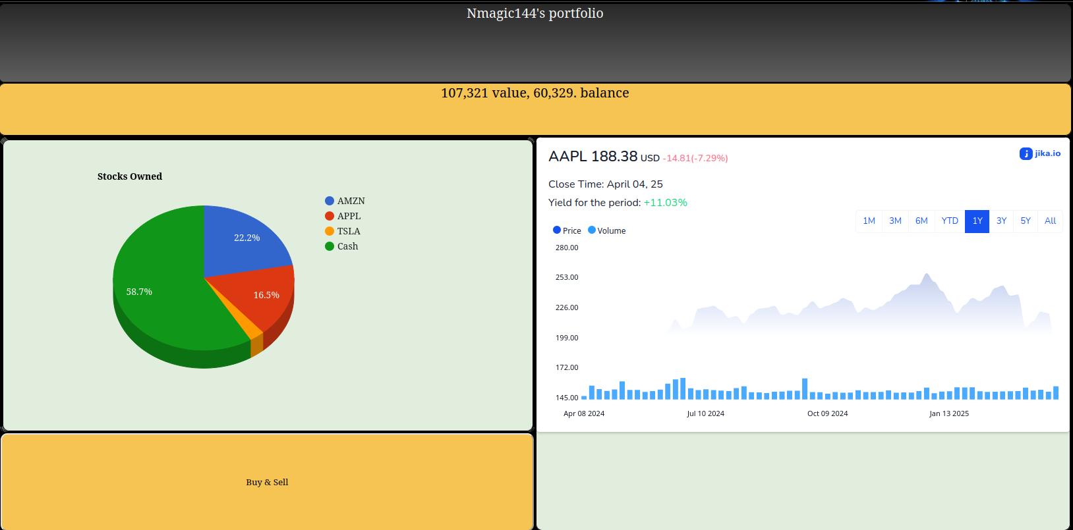Open the jika.io logo link

point(1040,153)
